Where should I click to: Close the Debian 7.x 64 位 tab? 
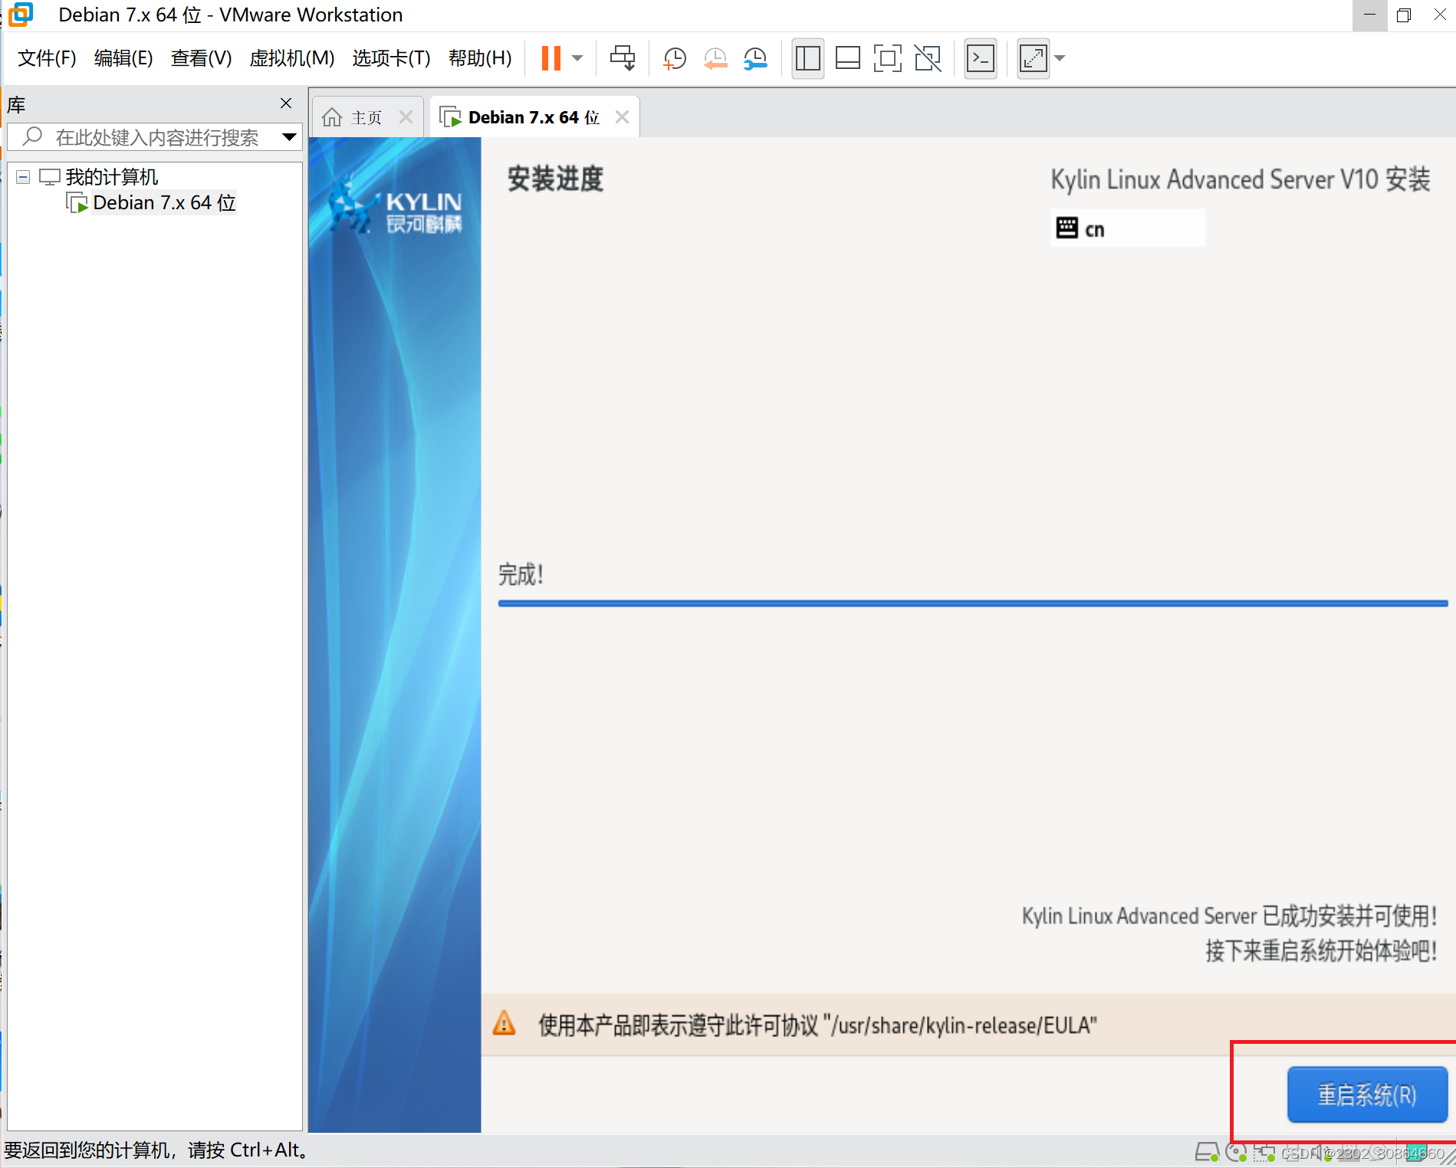(x=622, y=117)
